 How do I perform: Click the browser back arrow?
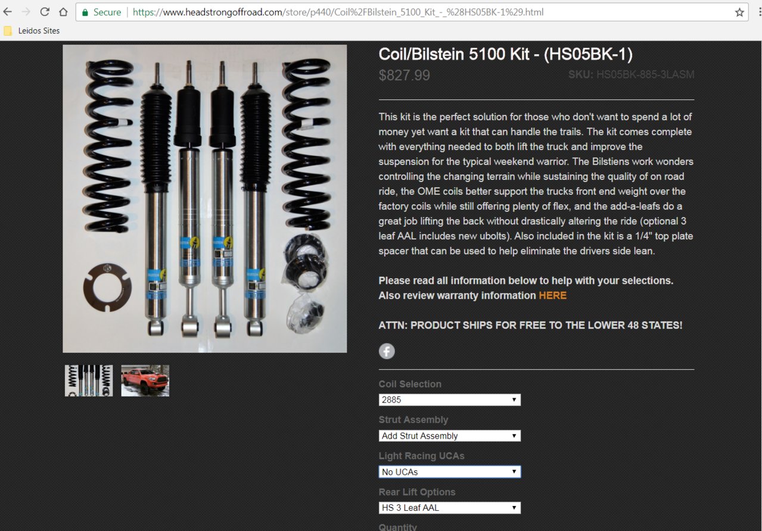[8, 12]
